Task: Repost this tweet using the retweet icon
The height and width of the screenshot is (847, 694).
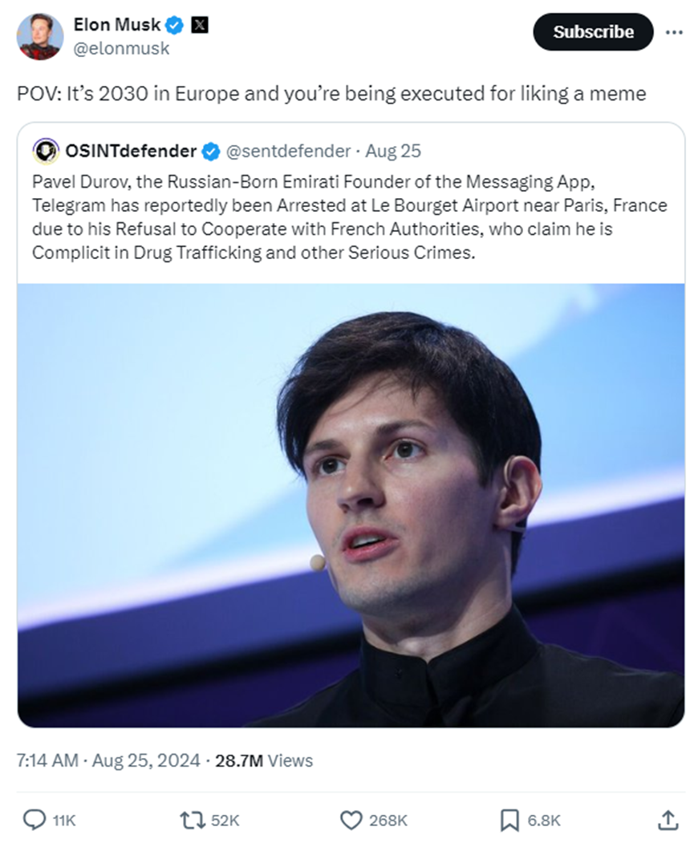Action: (x=192, y=819)
